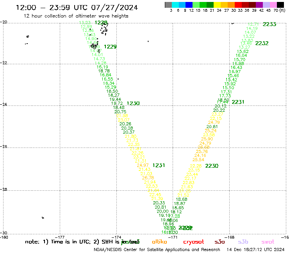Click the lavender legend swatch
This screenshot has width=289, height=253.
(266, 5)
